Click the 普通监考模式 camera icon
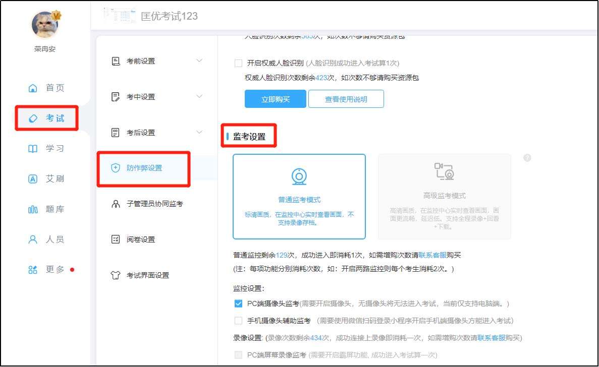Image resolution: width=599 pixels, height=367 pixels. [x=300, y=176]
